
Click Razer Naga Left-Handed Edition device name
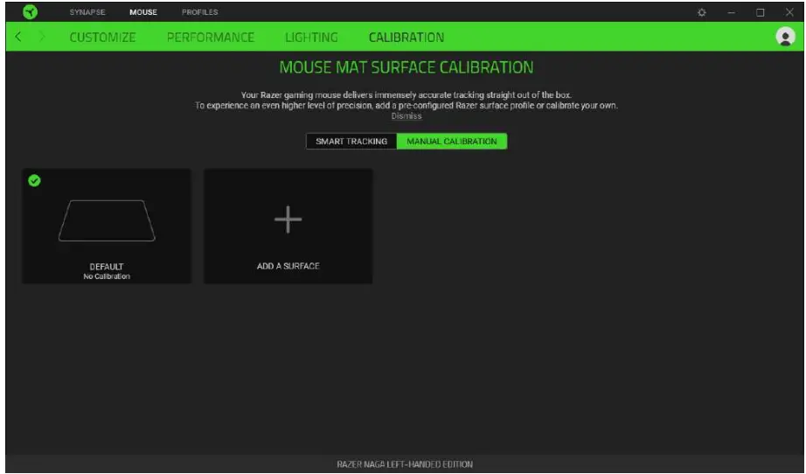[405, 464]
